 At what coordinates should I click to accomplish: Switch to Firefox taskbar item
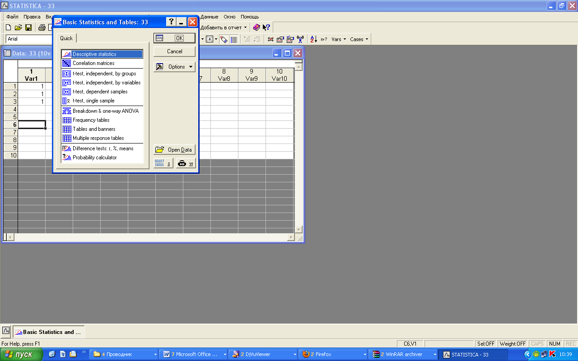[x=333, y=355]
